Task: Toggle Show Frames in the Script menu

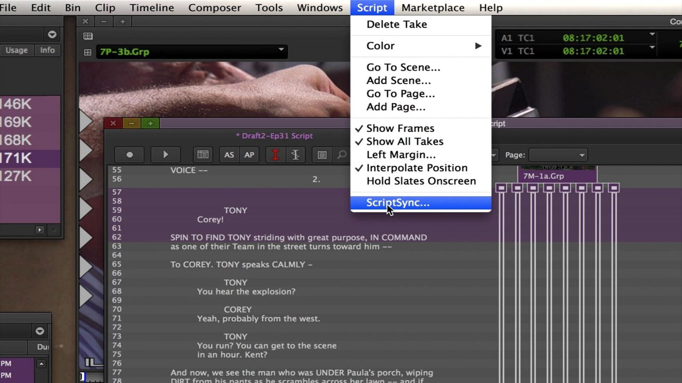Action: pos(400,128)
